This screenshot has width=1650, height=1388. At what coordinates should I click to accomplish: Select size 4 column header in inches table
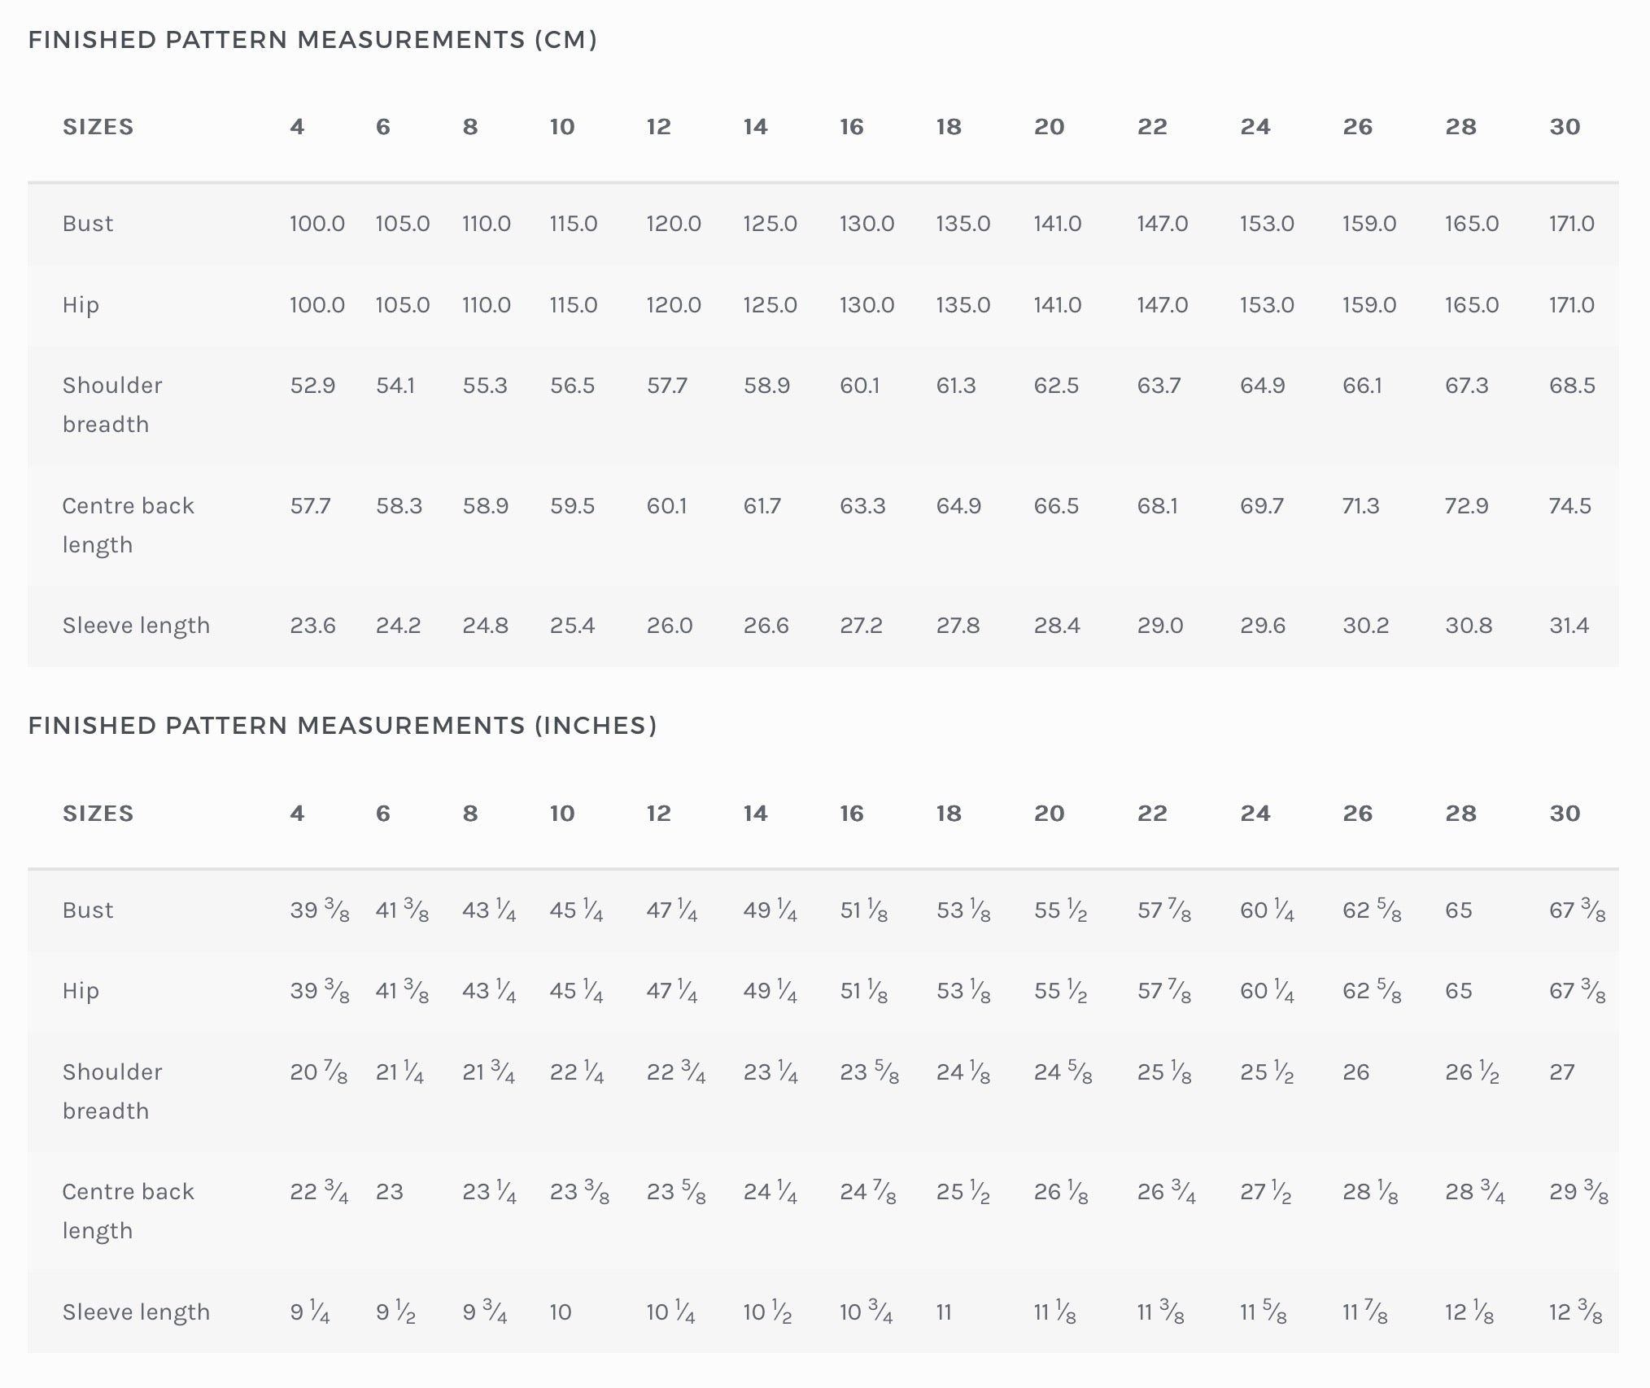click(297, 814)
